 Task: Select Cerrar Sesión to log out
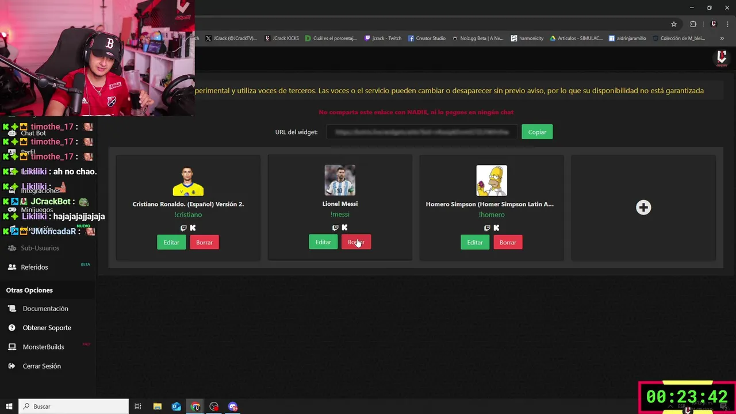point(42,366)
